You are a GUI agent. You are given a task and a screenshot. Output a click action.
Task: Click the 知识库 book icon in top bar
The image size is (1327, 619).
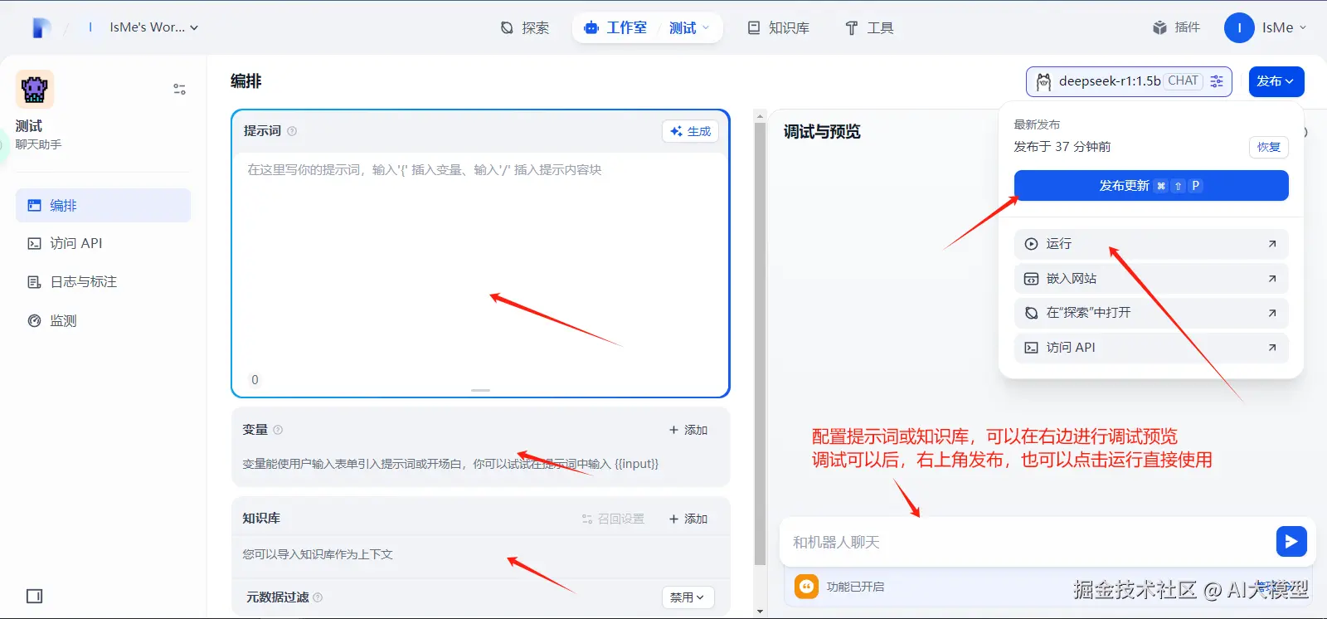tap(754, 28)
